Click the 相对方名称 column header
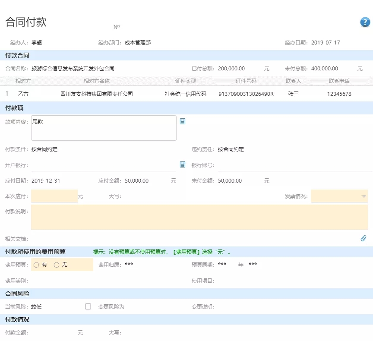The width and height of the screenshot is (373, 341). (x=97, y=81)
